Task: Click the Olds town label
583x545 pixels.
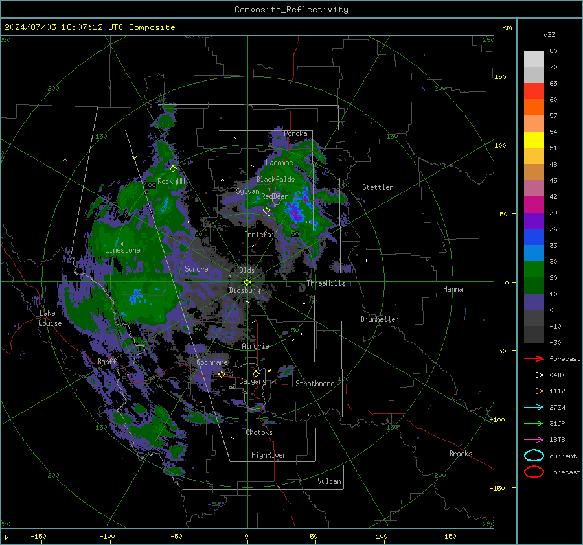Action: [247, 270]
